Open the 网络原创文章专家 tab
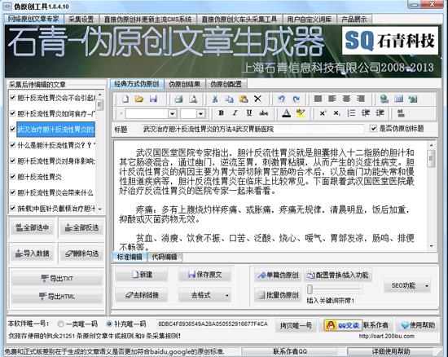 pyautogui.click(x=33, y=19)
